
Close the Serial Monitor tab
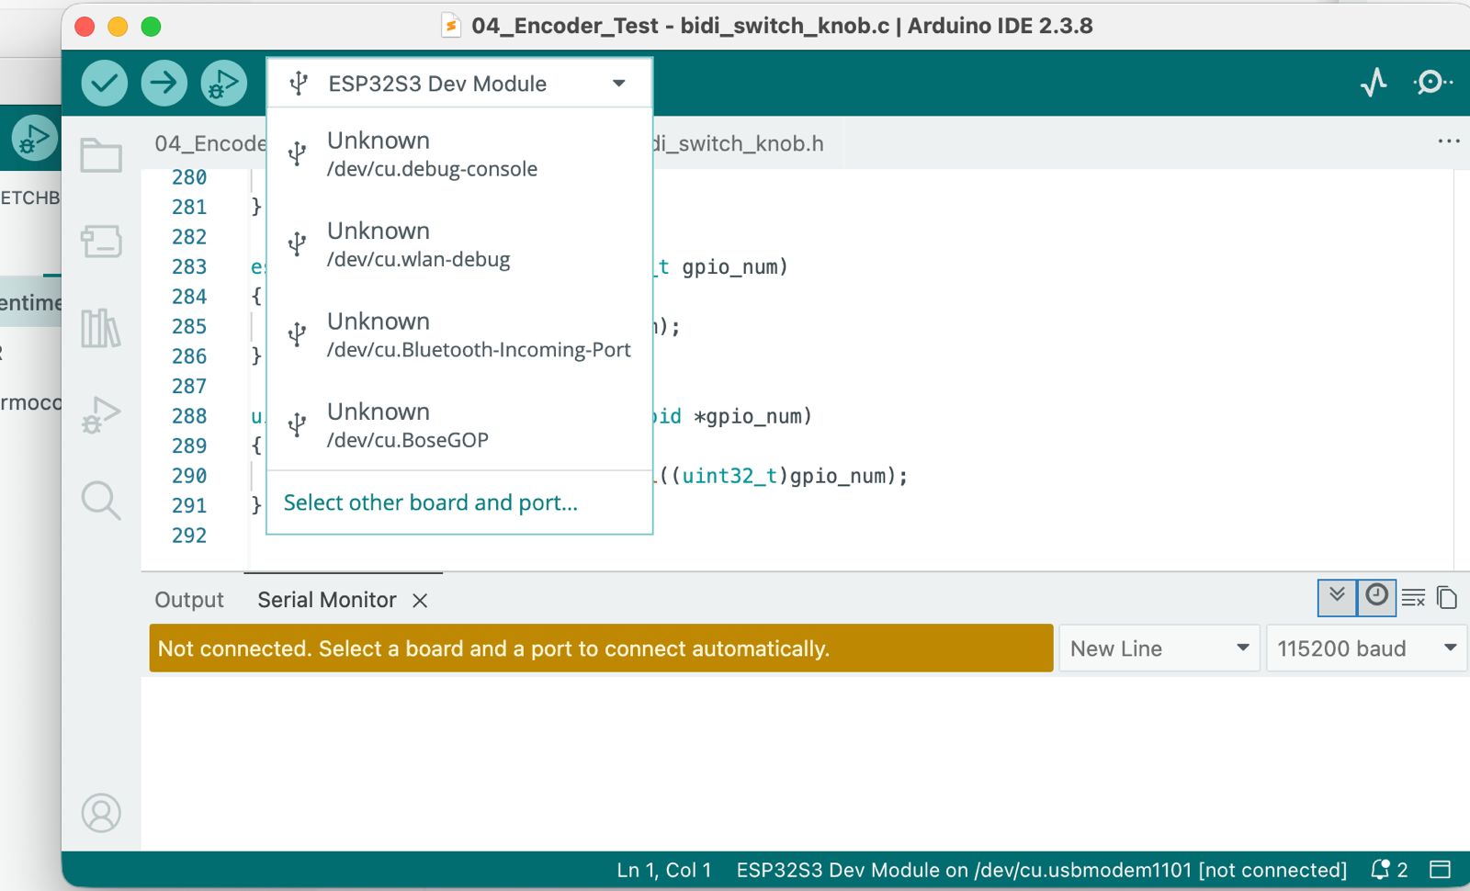[x=420, y=601]
